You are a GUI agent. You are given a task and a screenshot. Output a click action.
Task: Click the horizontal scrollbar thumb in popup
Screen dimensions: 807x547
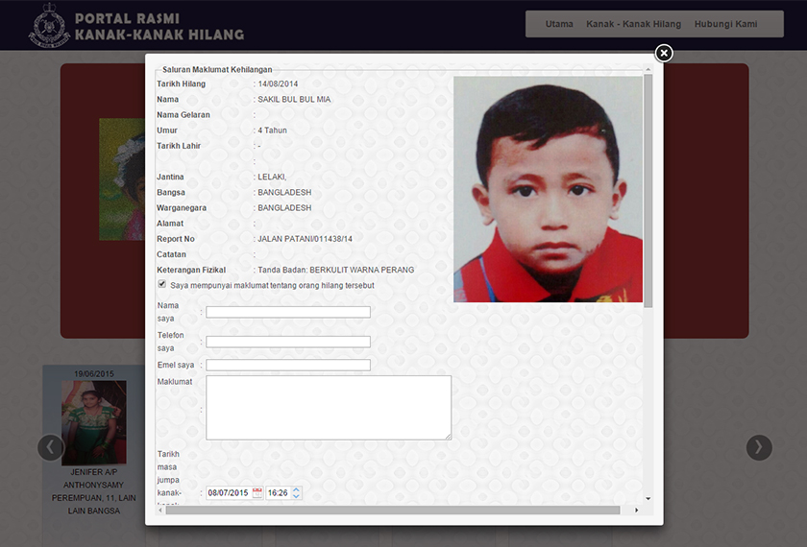(x=393, y=510)
